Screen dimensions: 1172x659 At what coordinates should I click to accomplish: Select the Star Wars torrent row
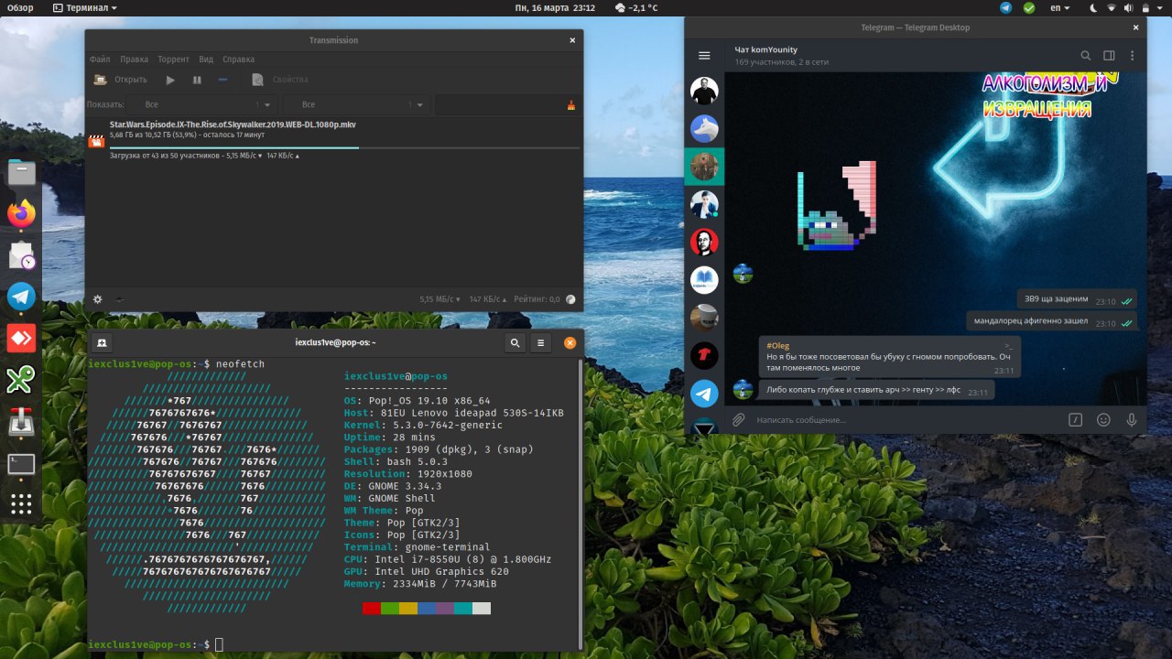(x=334, y=140)
